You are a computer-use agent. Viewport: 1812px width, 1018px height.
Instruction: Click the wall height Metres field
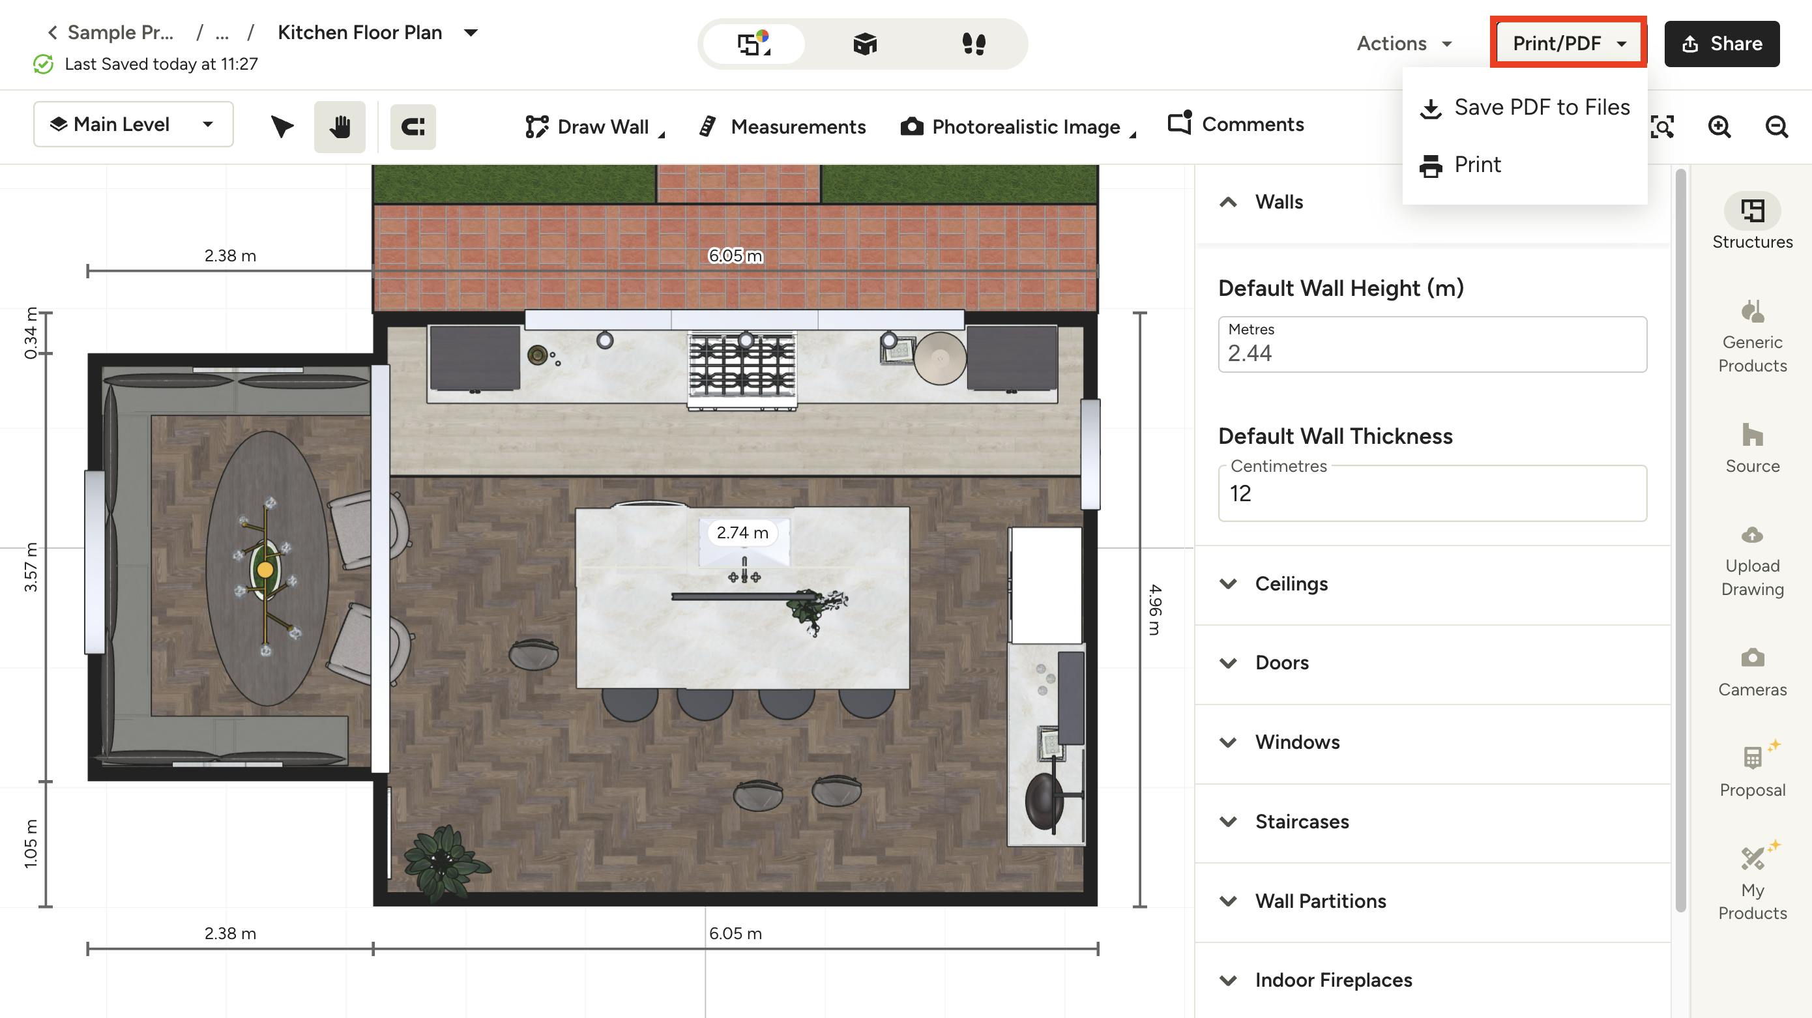(x=1432, y=345)
